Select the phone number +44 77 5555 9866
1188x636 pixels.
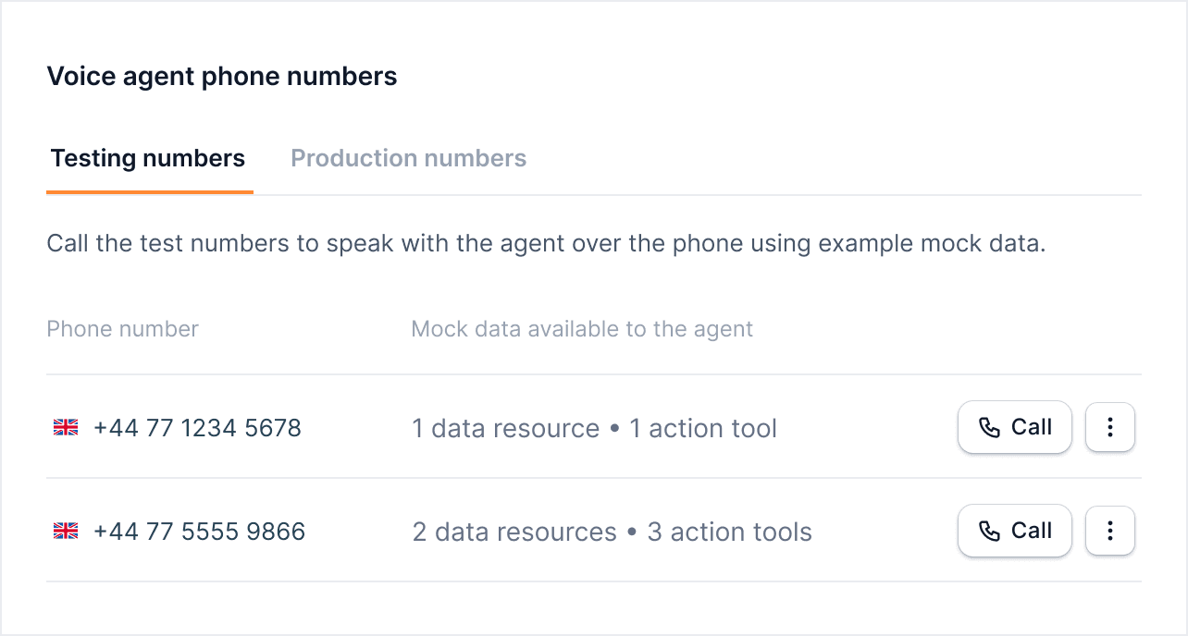tap(200, 531)
